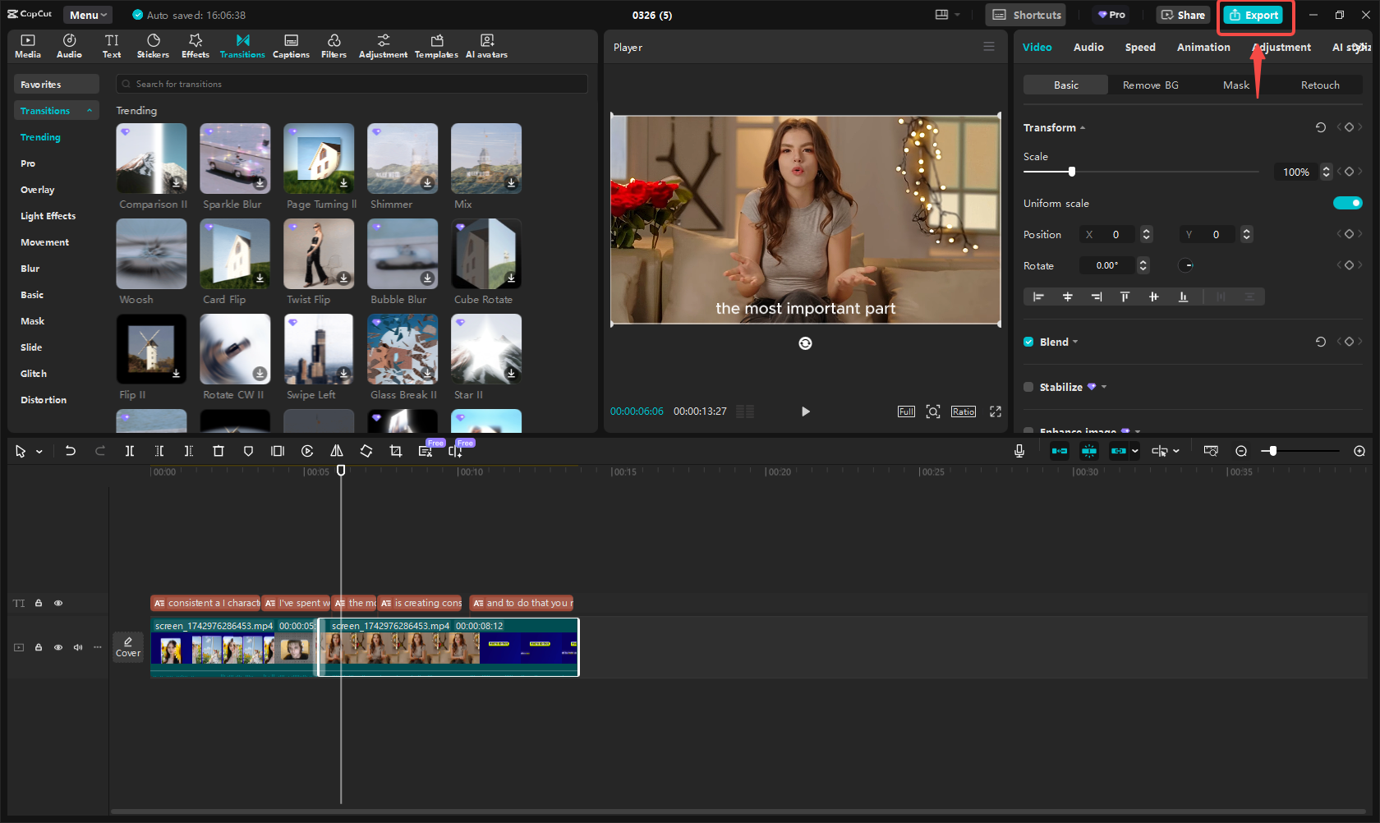Delete the selected clip with trash icon
Screen dimensions: 1380x823
pos(218,451)
